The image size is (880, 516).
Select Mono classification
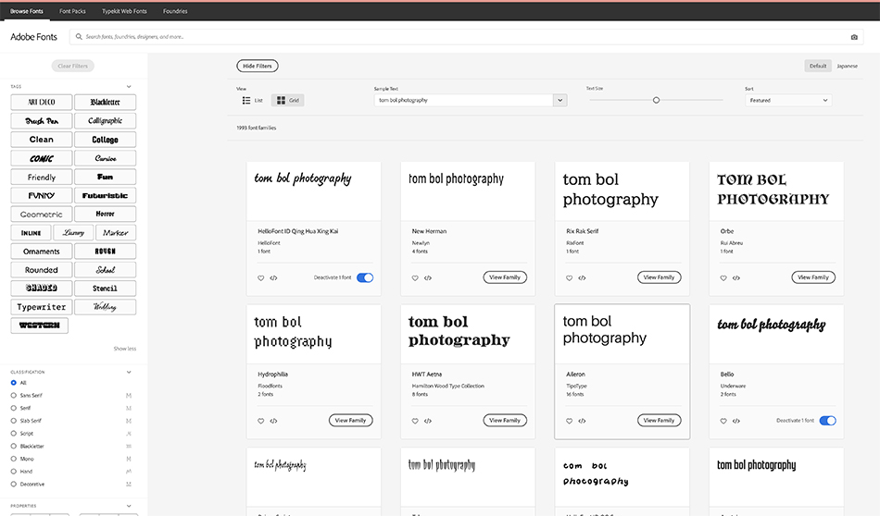14,459
